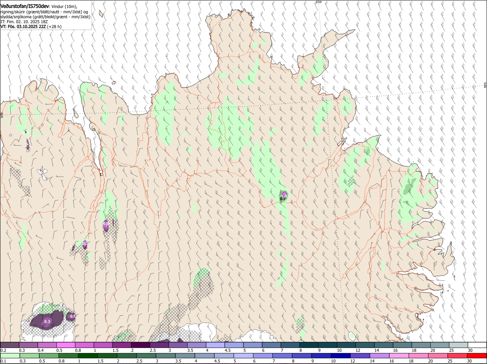Select lower legend swatch between 1 and 1.5
The height and width of the screenshot is (364, 487).
pyautogui.click(x=88, y=356)
